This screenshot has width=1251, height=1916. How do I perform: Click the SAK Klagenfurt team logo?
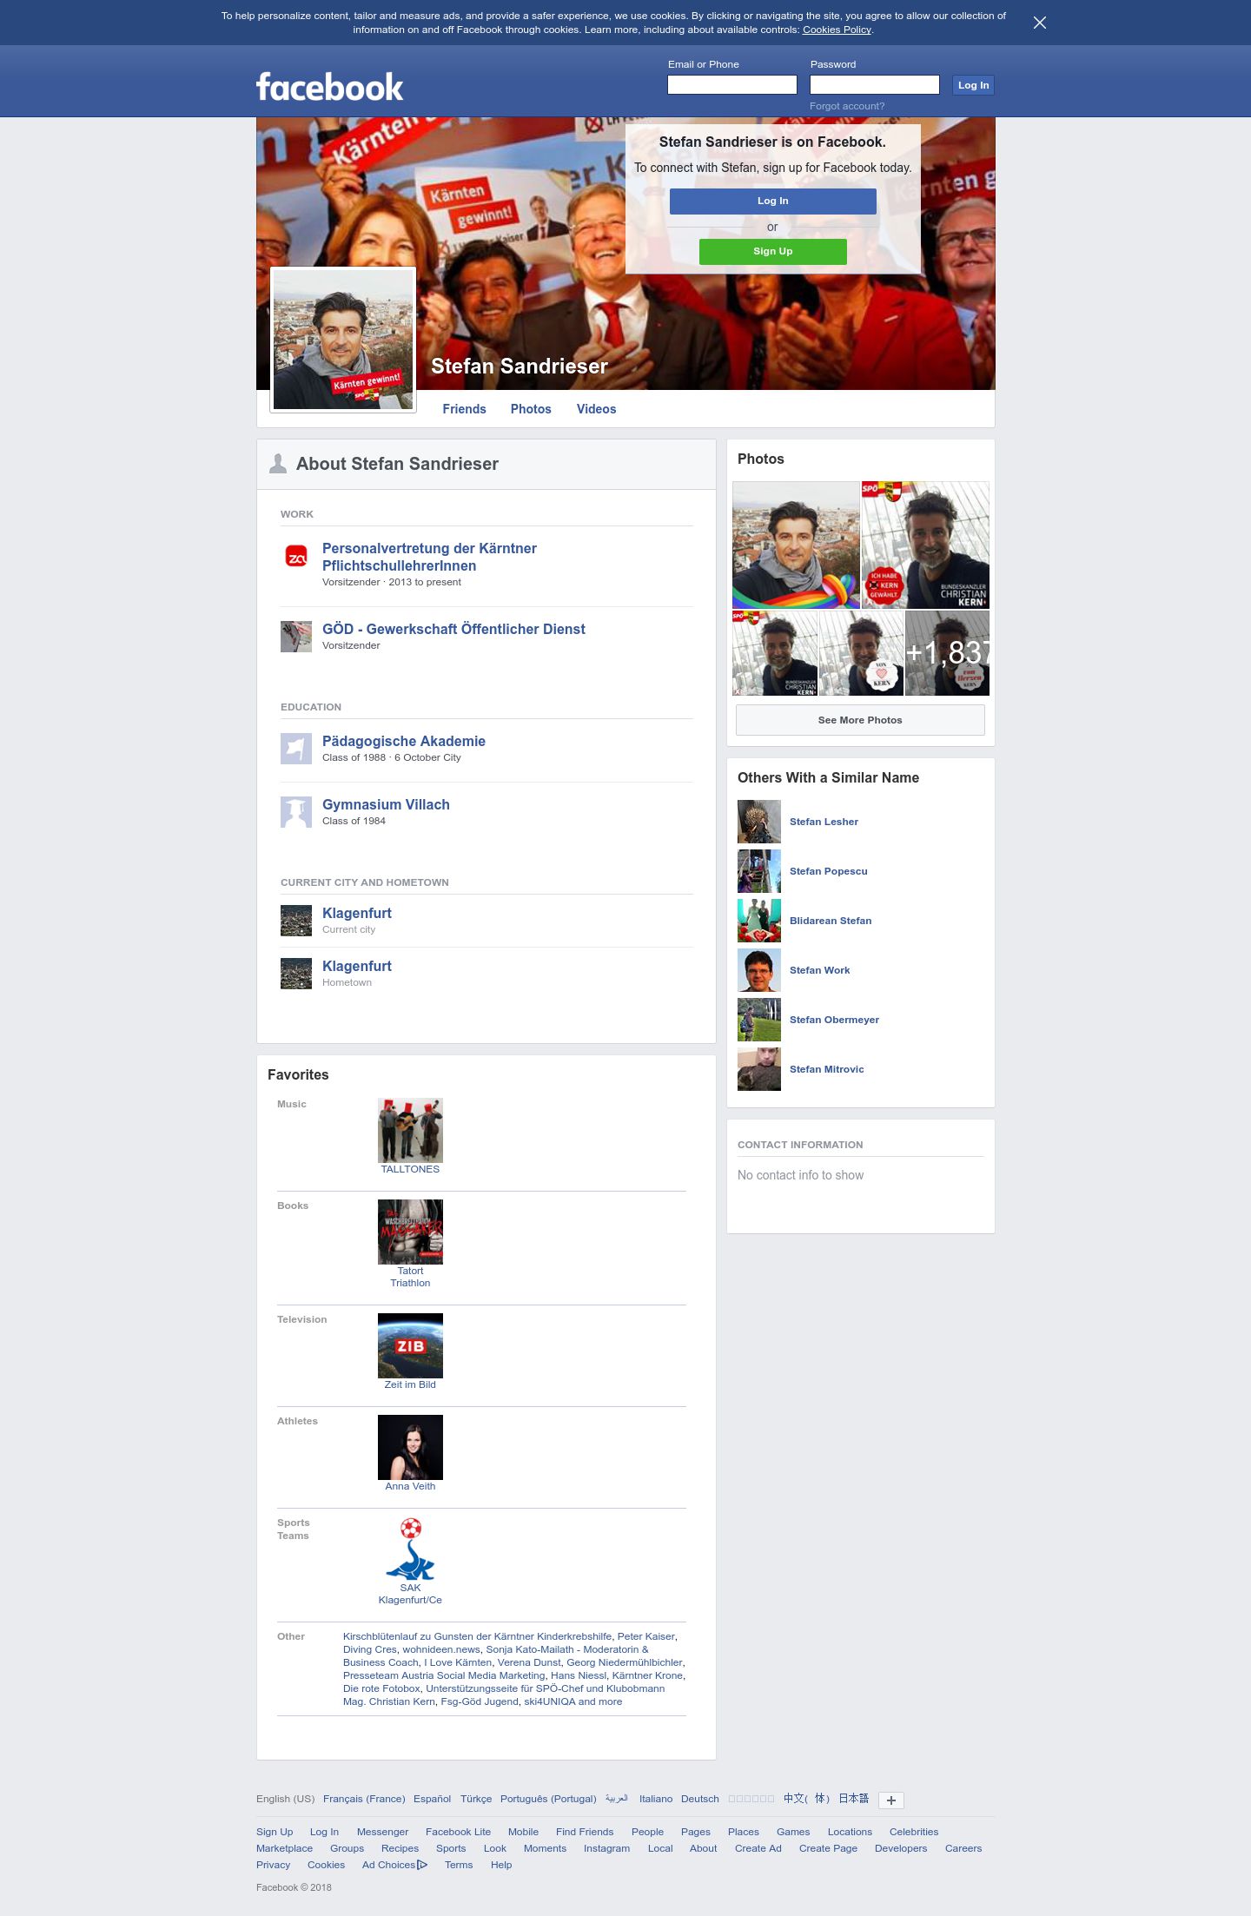pos(410,1549)
